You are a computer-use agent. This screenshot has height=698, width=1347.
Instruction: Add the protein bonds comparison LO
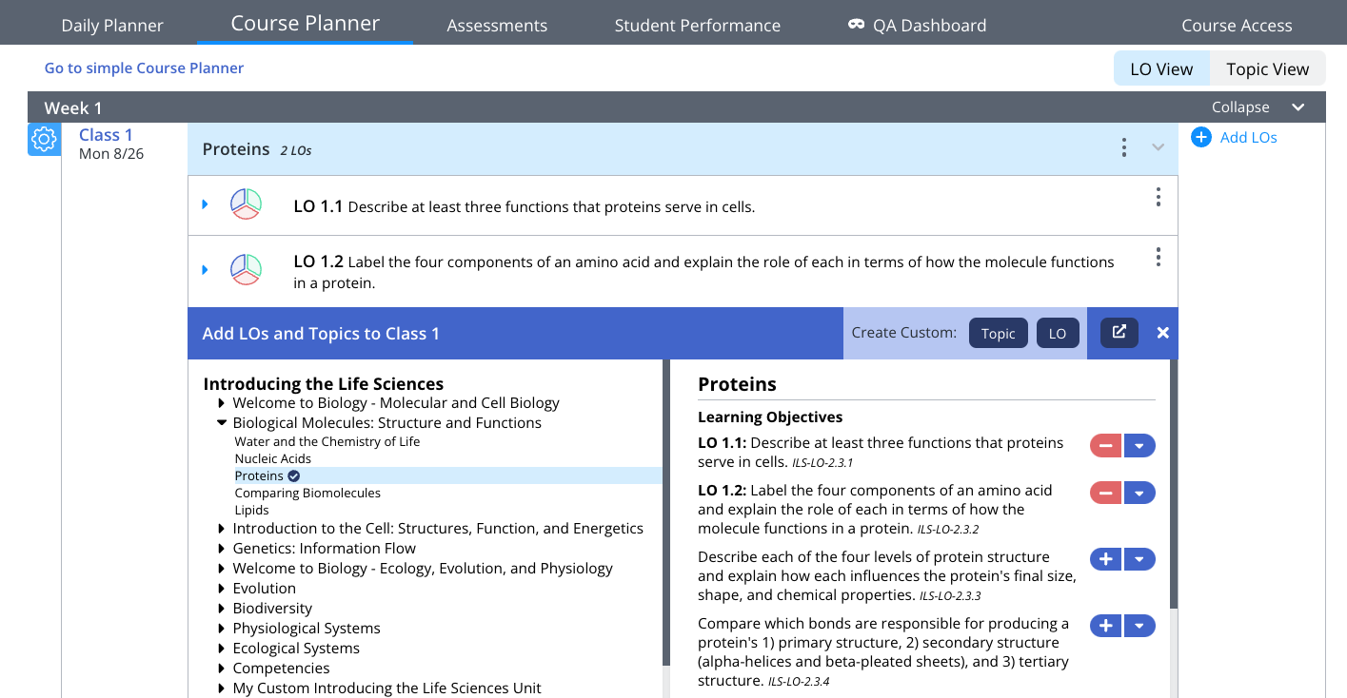[x=1106, y=626]
